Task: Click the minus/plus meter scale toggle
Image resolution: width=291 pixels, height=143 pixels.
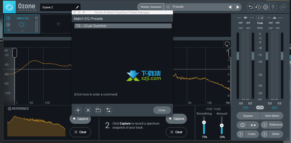Action: coord(260,107)
